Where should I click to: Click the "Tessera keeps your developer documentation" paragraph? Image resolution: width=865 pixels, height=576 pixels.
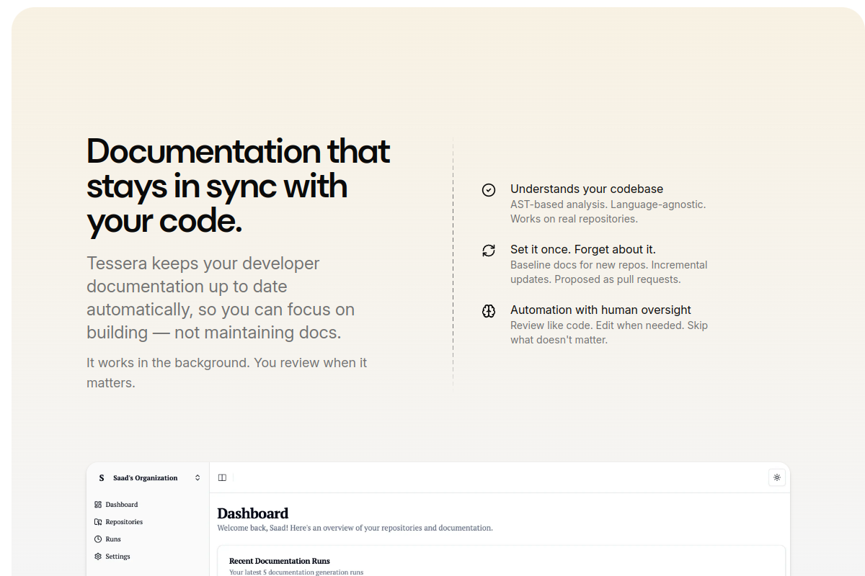click(x=221, y=298)
